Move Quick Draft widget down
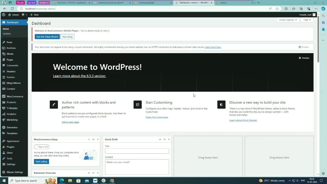This screenshot has width=327, height=184. click(165, 139)
